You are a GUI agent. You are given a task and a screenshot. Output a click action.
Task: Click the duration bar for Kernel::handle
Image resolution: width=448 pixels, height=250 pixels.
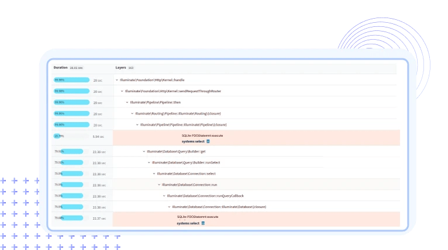point(71,80)
